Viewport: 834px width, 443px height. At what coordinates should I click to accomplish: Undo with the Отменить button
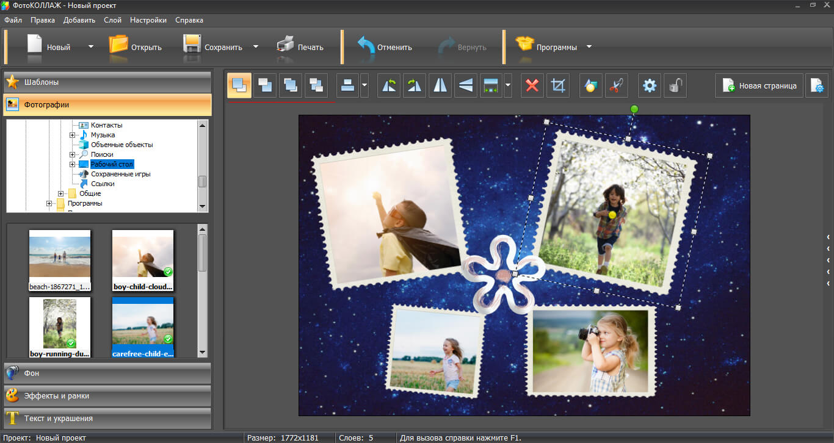[385, 47]
